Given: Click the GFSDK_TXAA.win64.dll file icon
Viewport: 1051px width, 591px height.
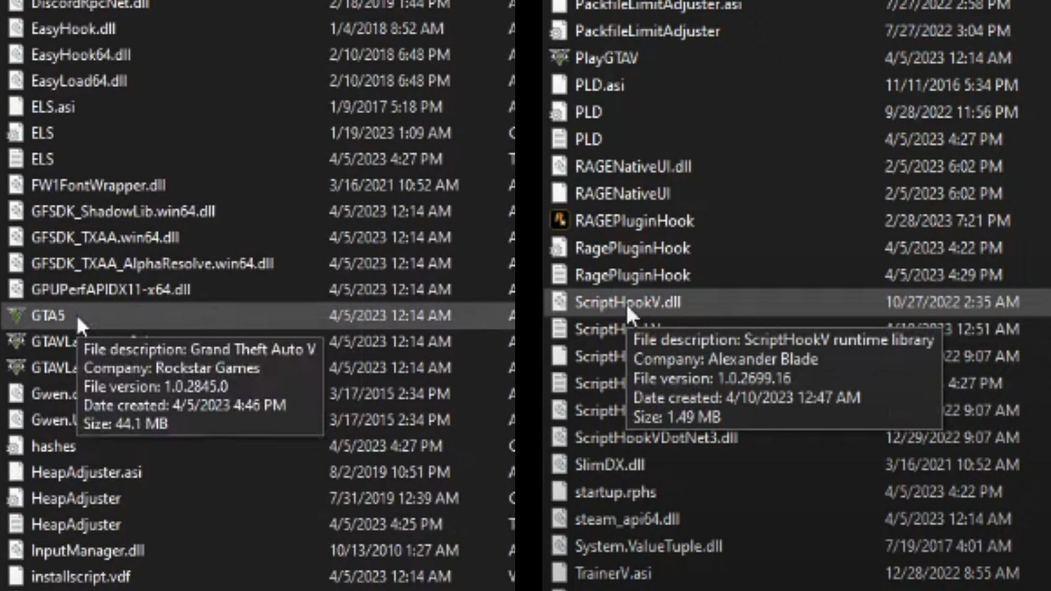Looking at the screenshot, I should point(16,237).
